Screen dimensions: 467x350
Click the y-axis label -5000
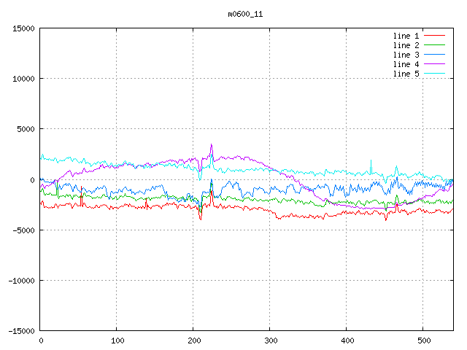[x=23, y=230]
